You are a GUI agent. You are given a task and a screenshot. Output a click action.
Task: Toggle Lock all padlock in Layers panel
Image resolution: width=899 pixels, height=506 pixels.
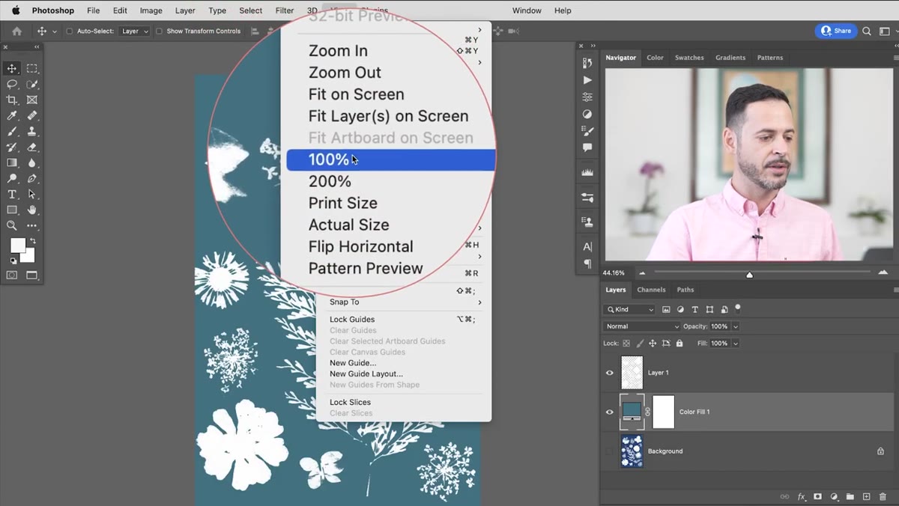coord(679,344)
